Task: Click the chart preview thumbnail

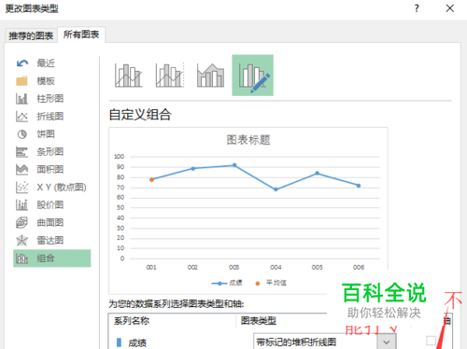Action: (x=248, y=211)
